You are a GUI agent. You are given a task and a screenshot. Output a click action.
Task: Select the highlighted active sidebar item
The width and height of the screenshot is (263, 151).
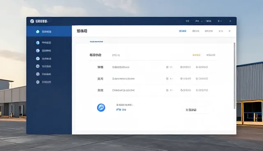(49, 31)
